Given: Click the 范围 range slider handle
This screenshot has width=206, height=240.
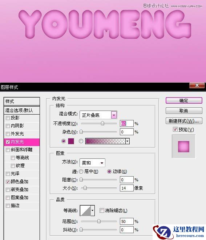Looking at the screenshot, I should click(99, 221).
